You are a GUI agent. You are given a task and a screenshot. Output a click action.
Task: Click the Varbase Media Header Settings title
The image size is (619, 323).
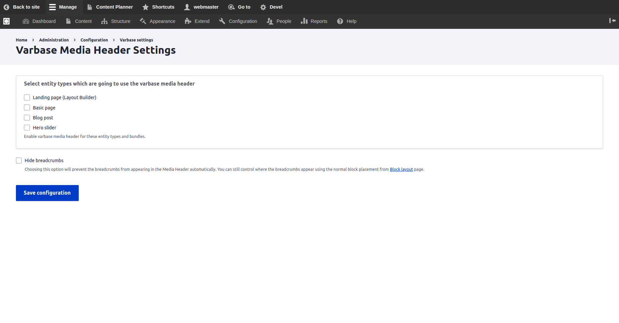[x=96, y=50]
